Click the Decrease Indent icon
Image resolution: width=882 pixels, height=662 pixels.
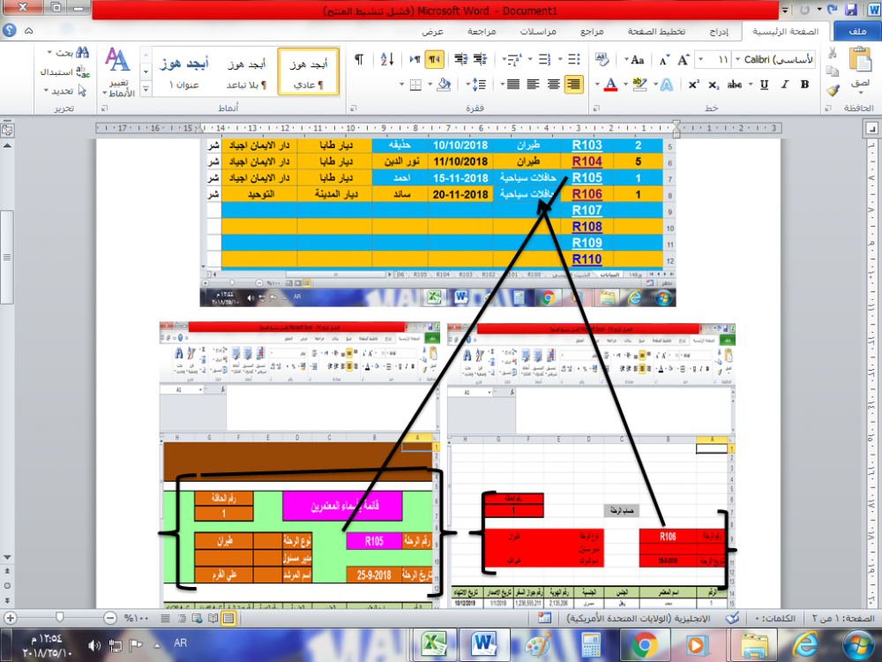480,59
